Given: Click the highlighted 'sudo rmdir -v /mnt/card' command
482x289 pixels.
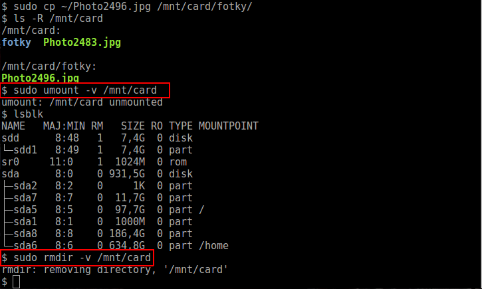Looking at the screenshot, I should coord(78,257).
